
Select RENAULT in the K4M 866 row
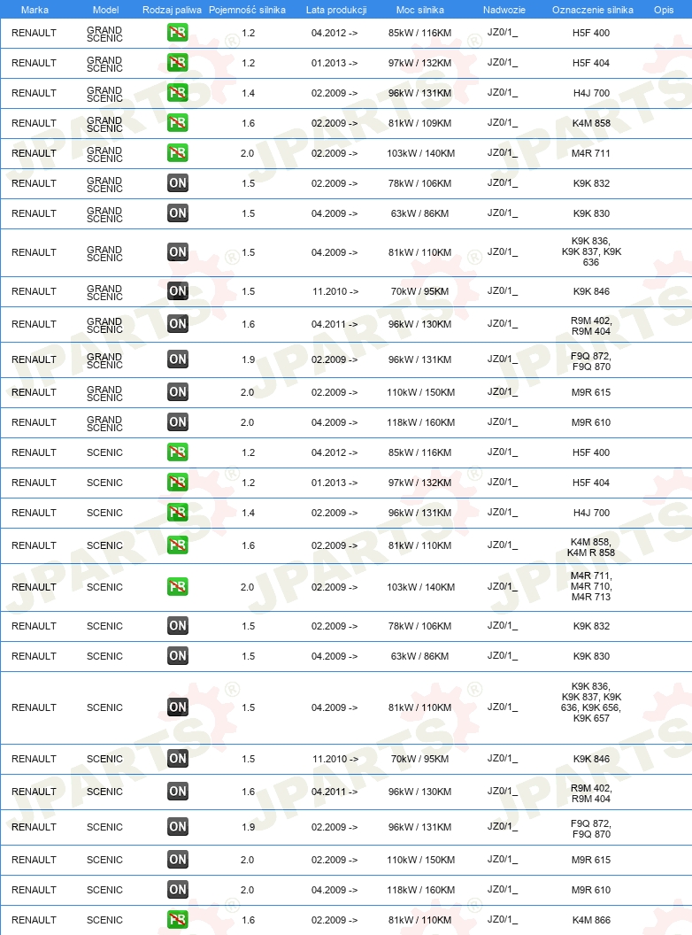34,920
